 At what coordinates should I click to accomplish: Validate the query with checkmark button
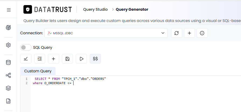tap(26, 59)
